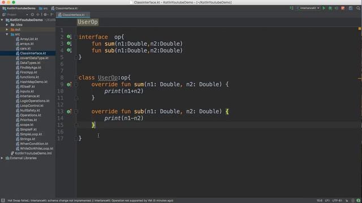
Task: Open the UTF-8 encoding selector
Action: tap(337, 201)
